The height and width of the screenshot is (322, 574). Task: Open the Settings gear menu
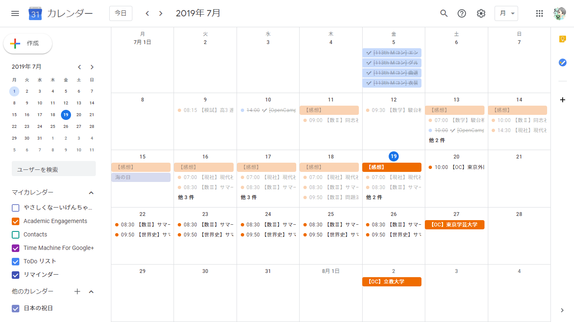point(481,13)
